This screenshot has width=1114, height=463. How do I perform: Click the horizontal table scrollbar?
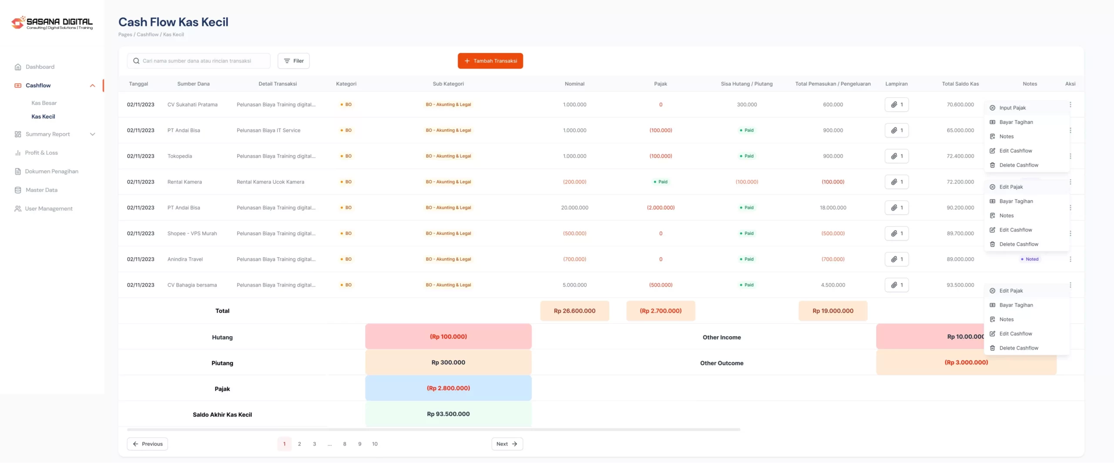[433, 430]
